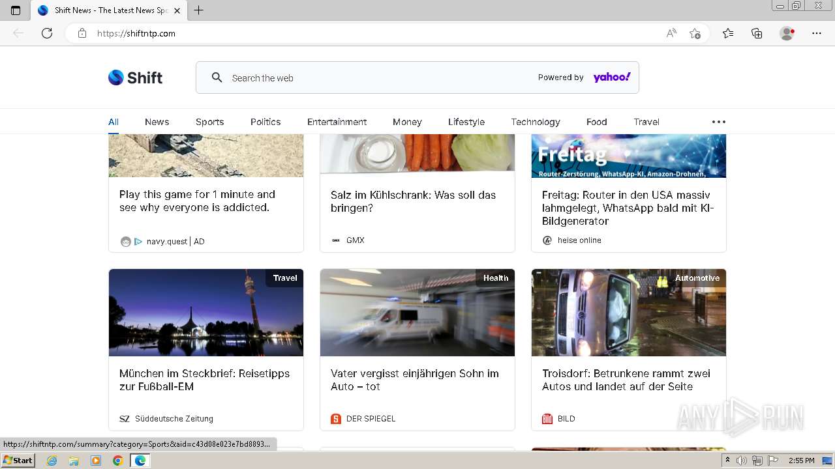Click the BILD source label

566,419
